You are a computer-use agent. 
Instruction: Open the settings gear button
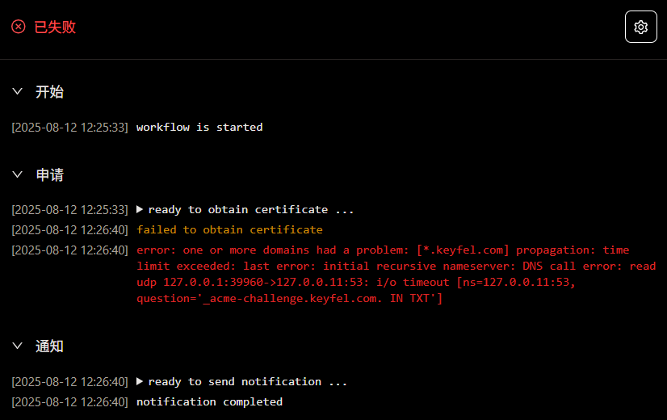[640, 27]
